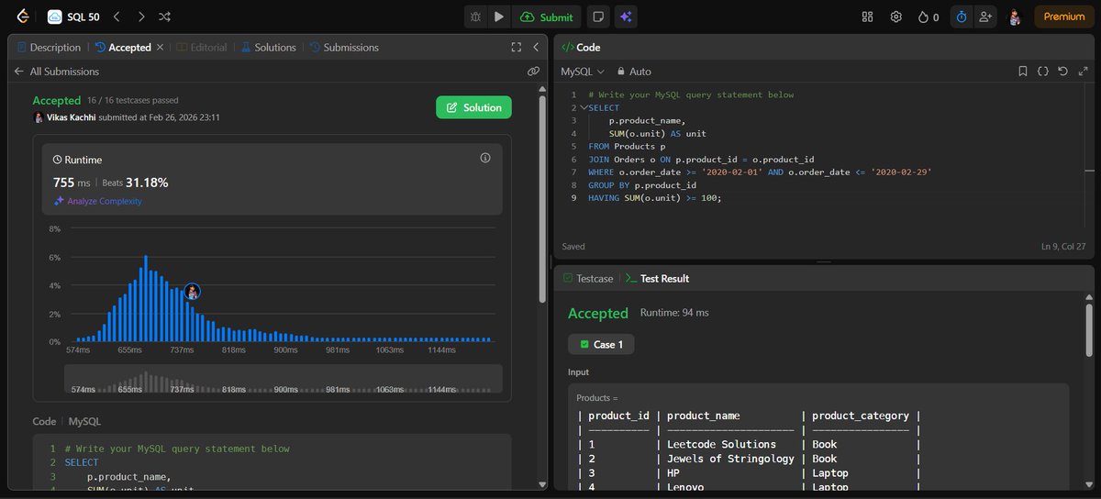Open the notes sticky-note icon

(598, 17)
